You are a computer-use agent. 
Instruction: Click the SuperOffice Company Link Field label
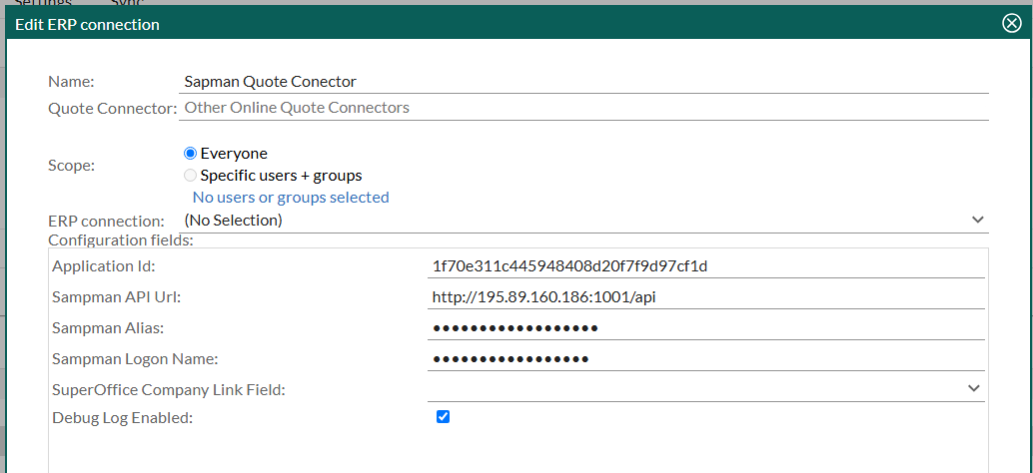[x=169, y=390]
